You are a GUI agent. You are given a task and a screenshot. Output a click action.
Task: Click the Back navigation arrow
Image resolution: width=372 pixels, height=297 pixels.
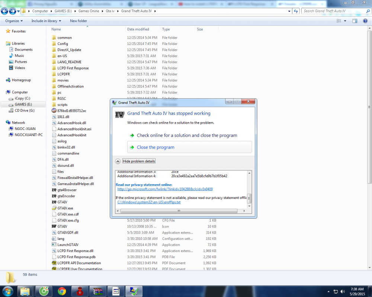coord(4,11)
